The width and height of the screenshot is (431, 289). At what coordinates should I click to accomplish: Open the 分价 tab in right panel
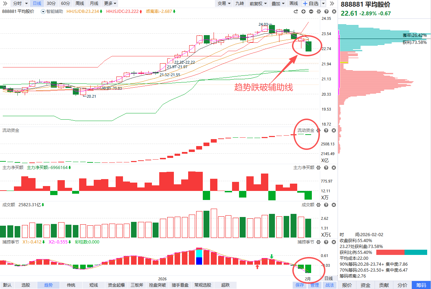pyautogui.click(x=402, y=285)
